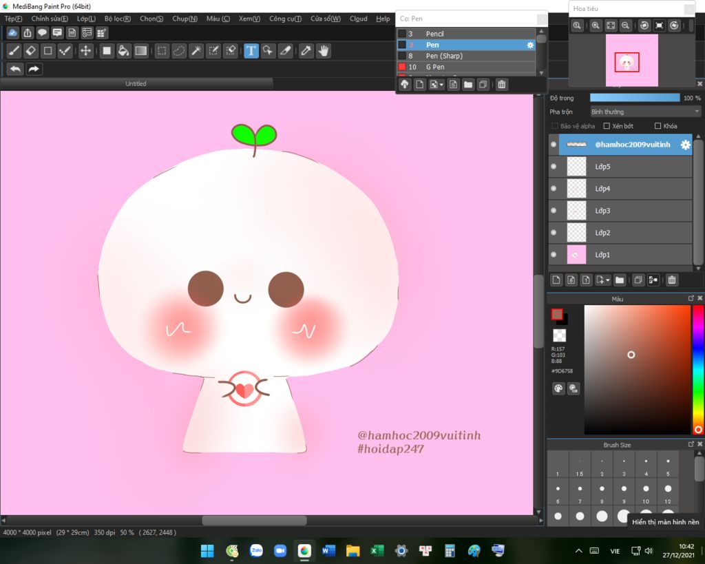Select the Bucket fill tool

[124, 51]
